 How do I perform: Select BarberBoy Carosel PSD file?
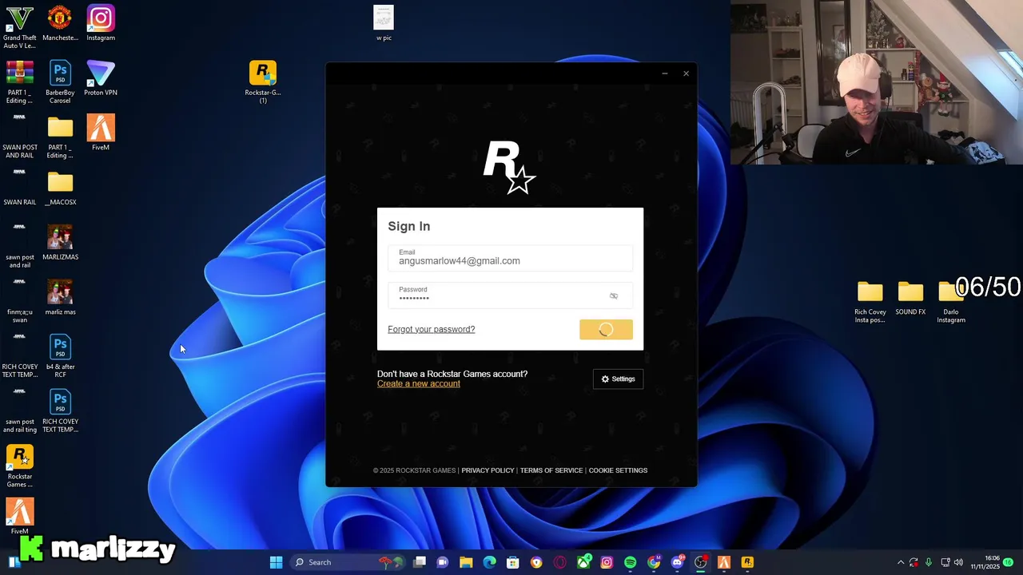60,82
